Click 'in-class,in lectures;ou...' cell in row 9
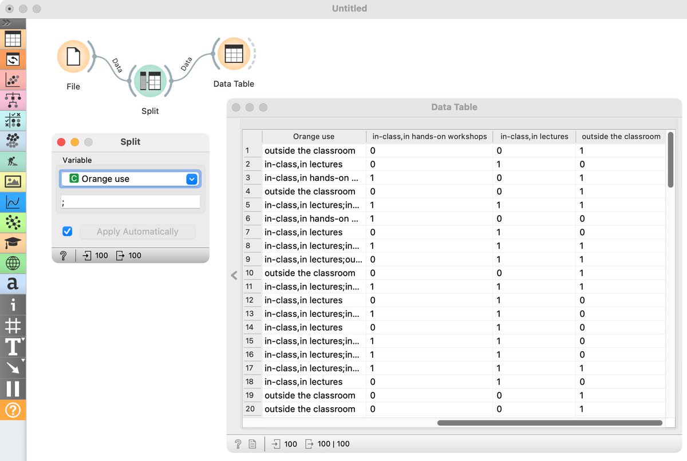Image resolution: width=687 pixels, height=461 pixels. point(314,259)
